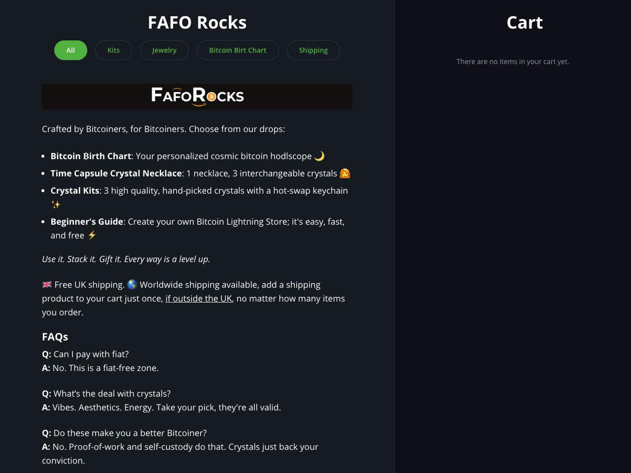Follow the 'if outside the UK' link
The image size is (631, 473).
point(199,299)
